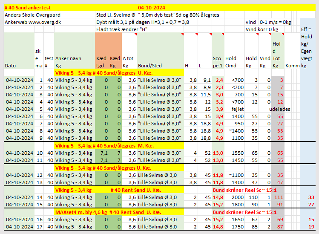Click the Ankerweb www.overg.dk link cell
The width and height of the screenshot is (319, 234).
[28, 22]
